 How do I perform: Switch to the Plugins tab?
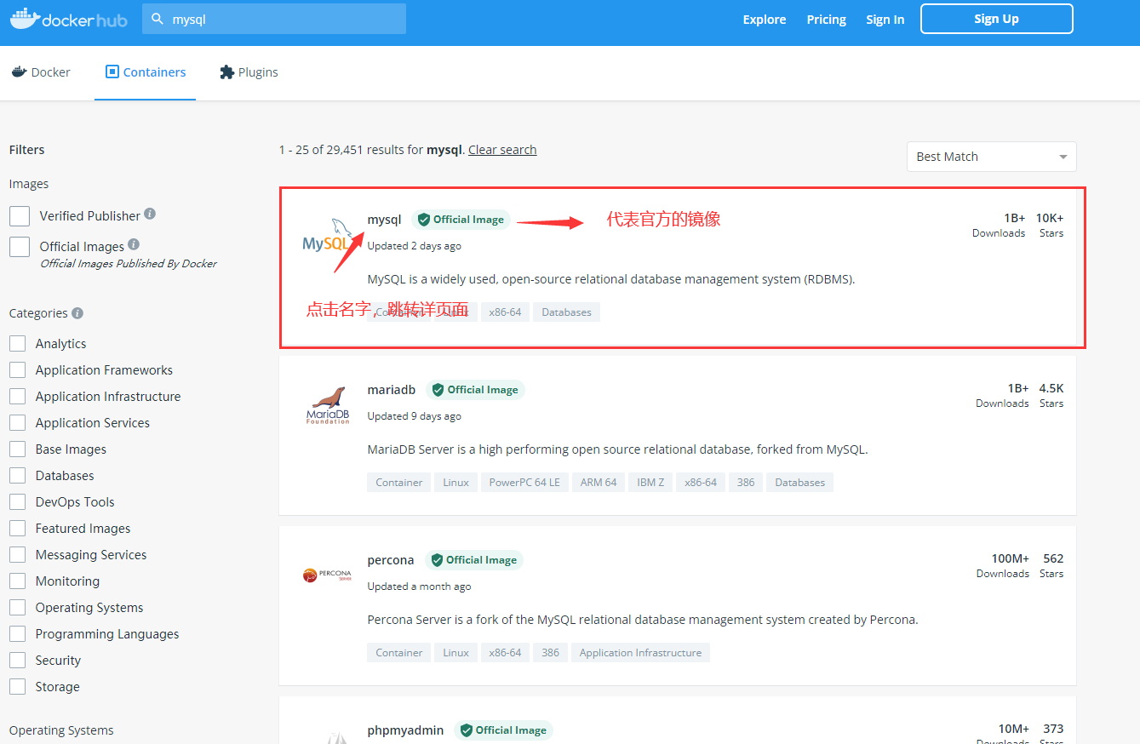(x=249, y=72)
